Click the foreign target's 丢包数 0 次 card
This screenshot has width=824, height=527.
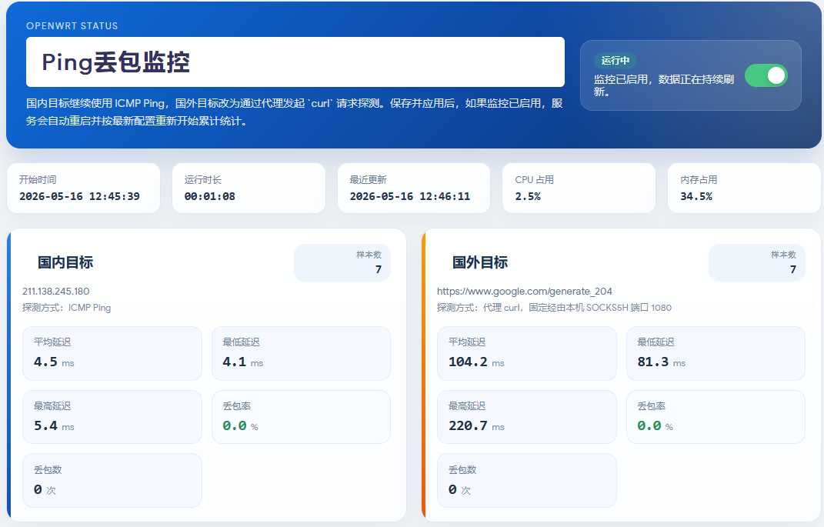coord(526,481)
